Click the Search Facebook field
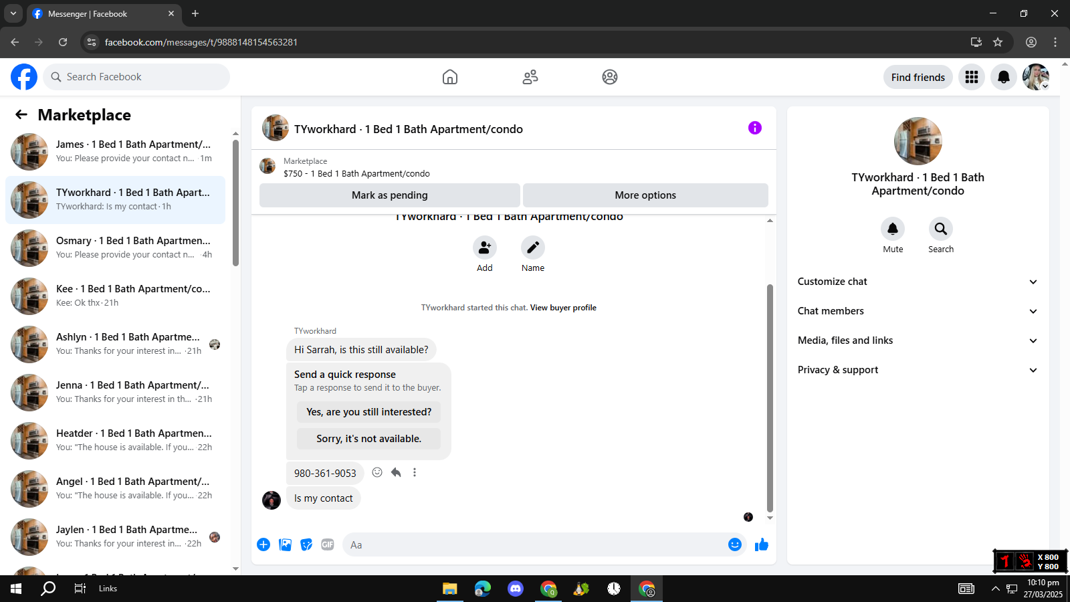The image size is (1070, 602). pyautogui.click(x=136, y=77)
